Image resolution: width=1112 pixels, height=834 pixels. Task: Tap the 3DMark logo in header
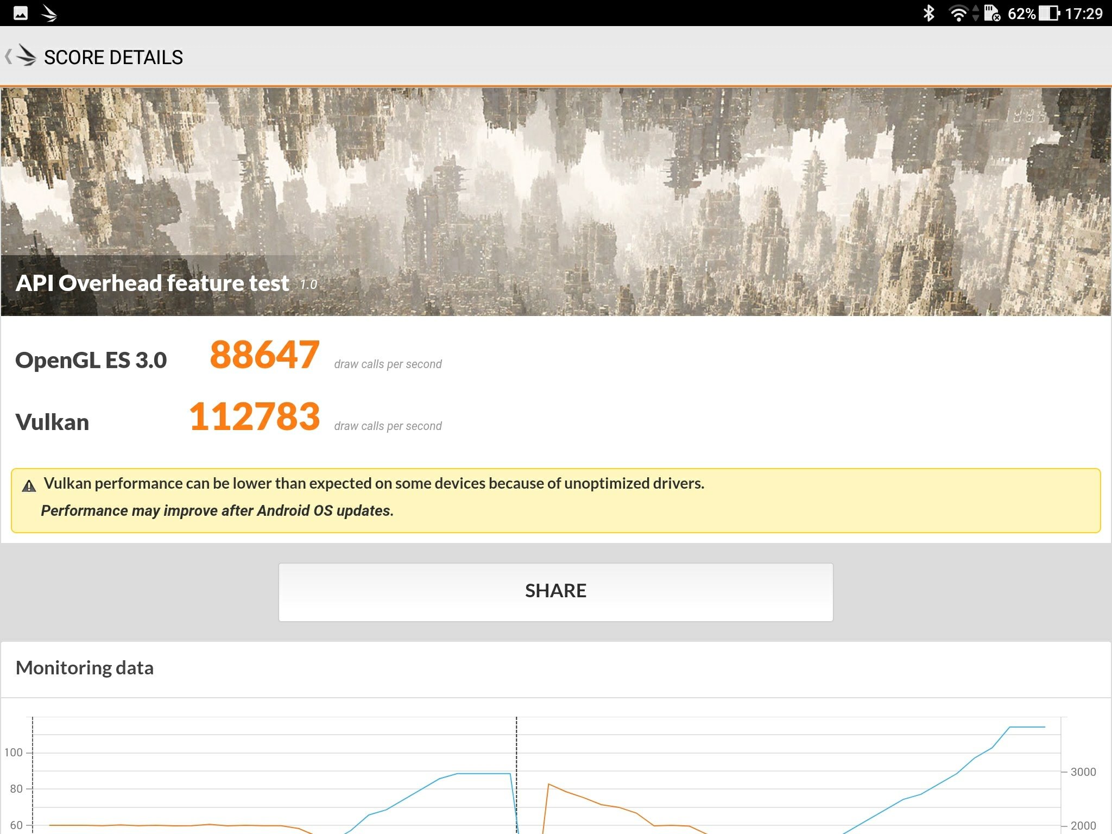pyautogui.click(x=26, y=55)
